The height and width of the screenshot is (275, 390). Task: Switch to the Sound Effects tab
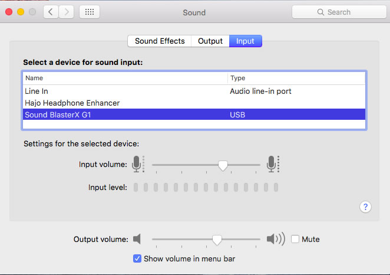tap(160, 41)
